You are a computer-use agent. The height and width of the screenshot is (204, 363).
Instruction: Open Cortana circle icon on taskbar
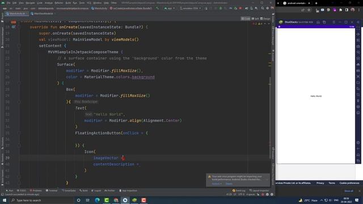[78, 200]
